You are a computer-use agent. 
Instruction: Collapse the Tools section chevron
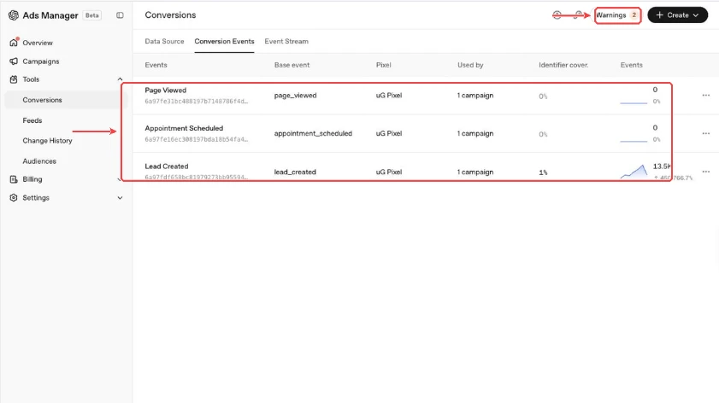120,79
